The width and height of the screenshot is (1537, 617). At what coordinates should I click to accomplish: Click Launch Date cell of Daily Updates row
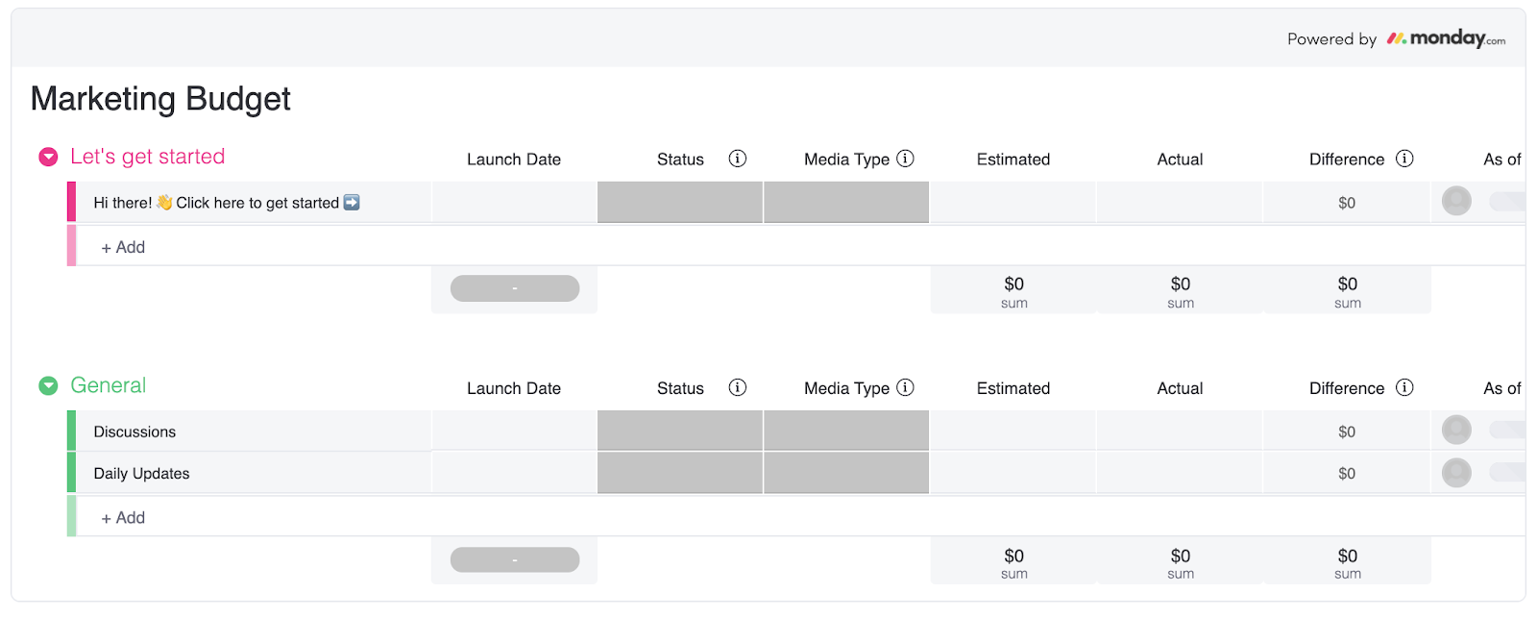(514, 473)
